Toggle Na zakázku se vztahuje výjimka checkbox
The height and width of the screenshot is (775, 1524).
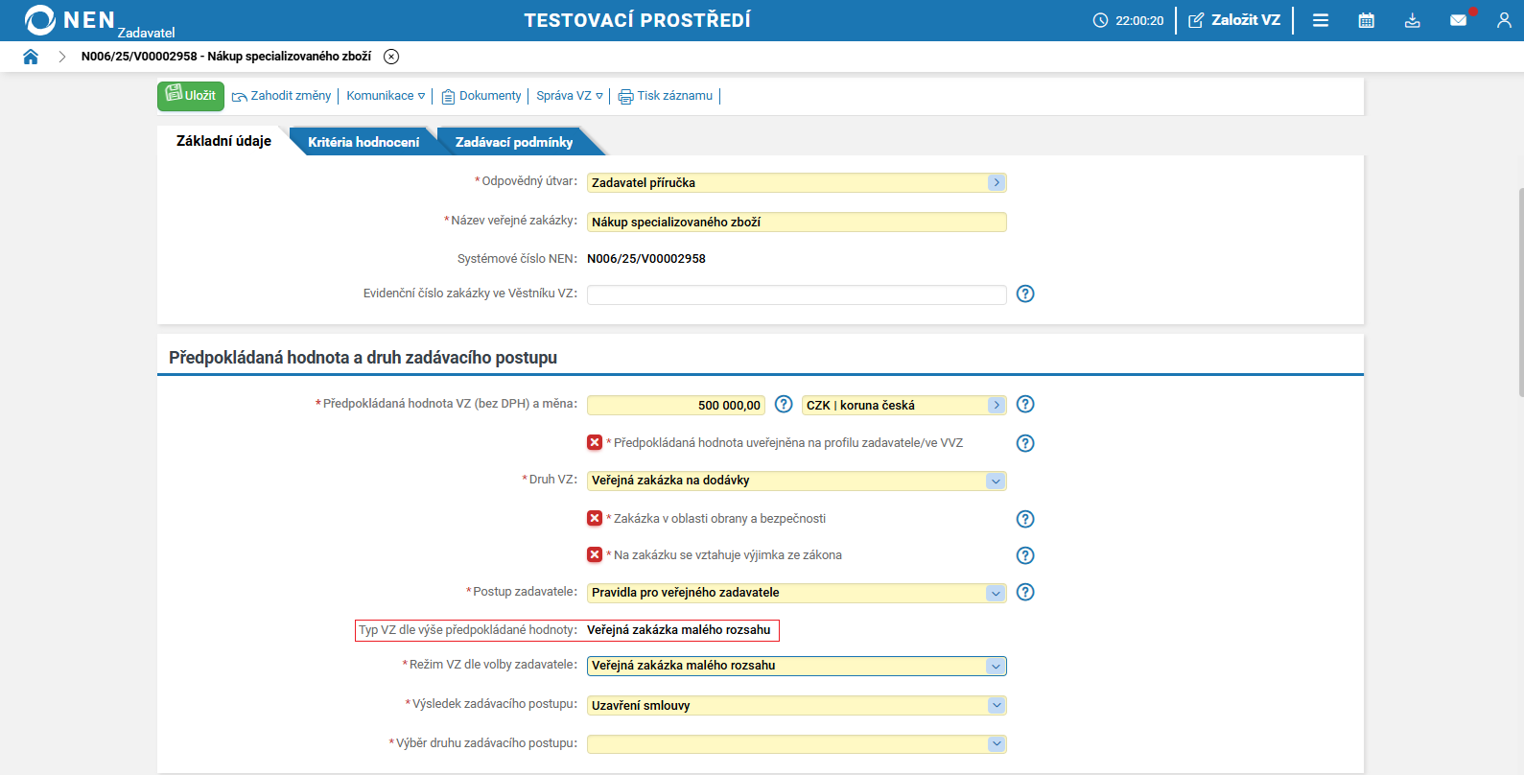pos(595,554)
